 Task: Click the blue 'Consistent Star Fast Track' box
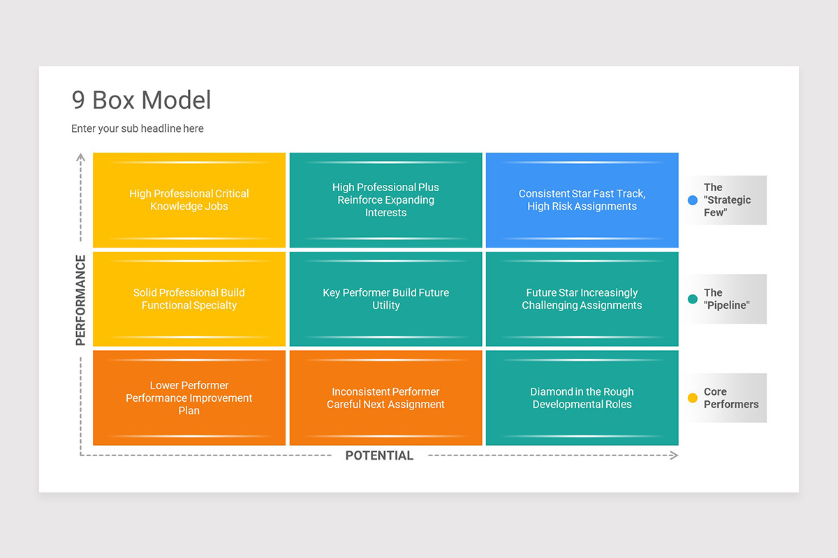[582, 200]
